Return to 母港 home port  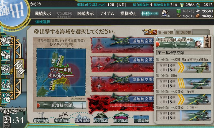(20, 69)
